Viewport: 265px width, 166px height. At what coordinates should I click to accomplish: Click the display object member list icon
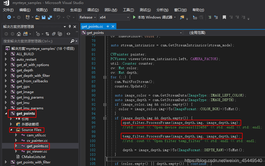195,17
